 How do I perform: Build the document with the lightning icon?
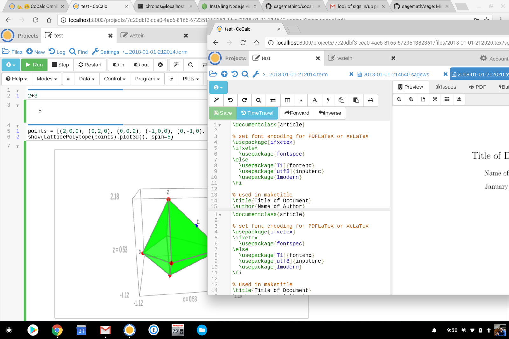click(x=328, y=100)
